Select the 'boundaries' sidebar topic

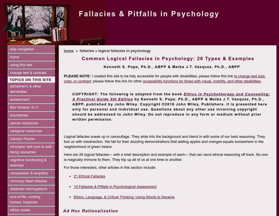[x=31, y=115]
